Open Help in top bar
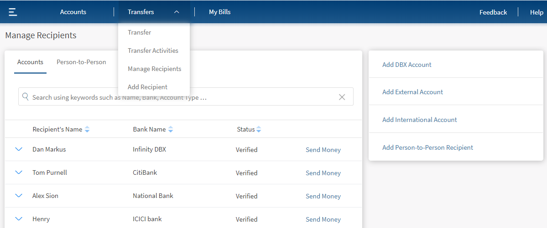 537,12
